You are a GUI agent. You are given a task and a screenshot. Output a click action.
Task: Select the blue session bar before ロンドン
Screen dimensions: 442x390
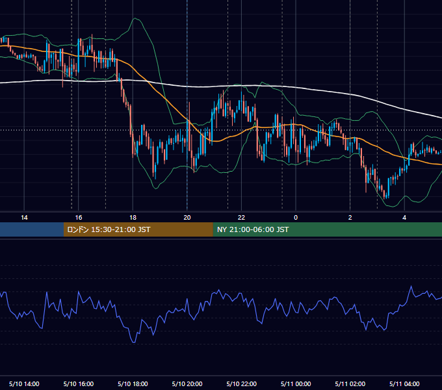pos(32,229)
